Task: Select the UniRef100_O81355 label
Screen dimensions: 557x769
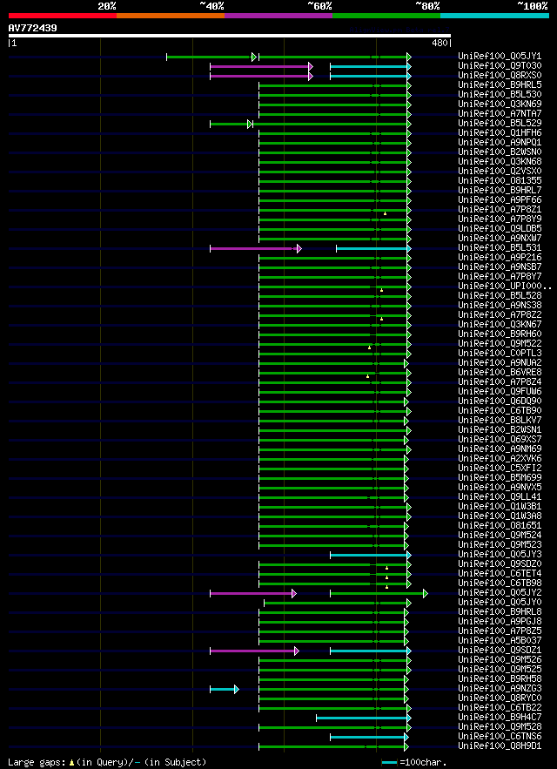Action: (x=500, y=180)
